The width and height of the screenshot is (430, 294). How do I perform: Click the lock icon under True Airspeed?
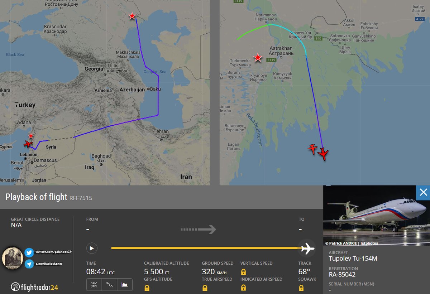click(x=205, y=288)
